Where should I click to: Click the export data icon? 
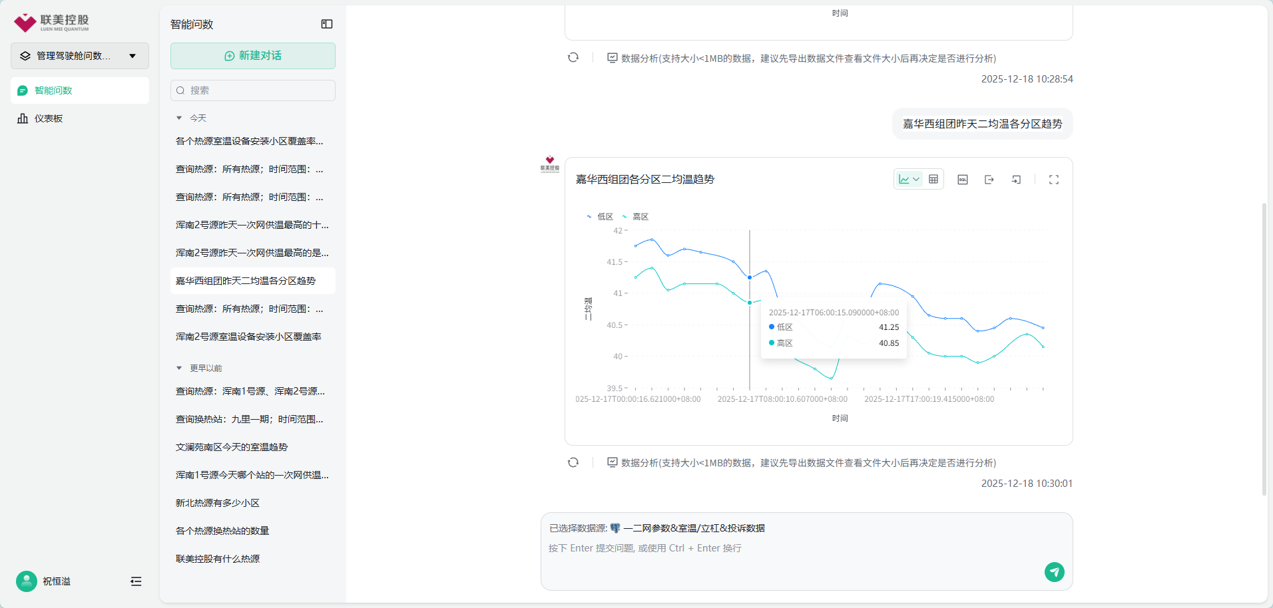989,180
